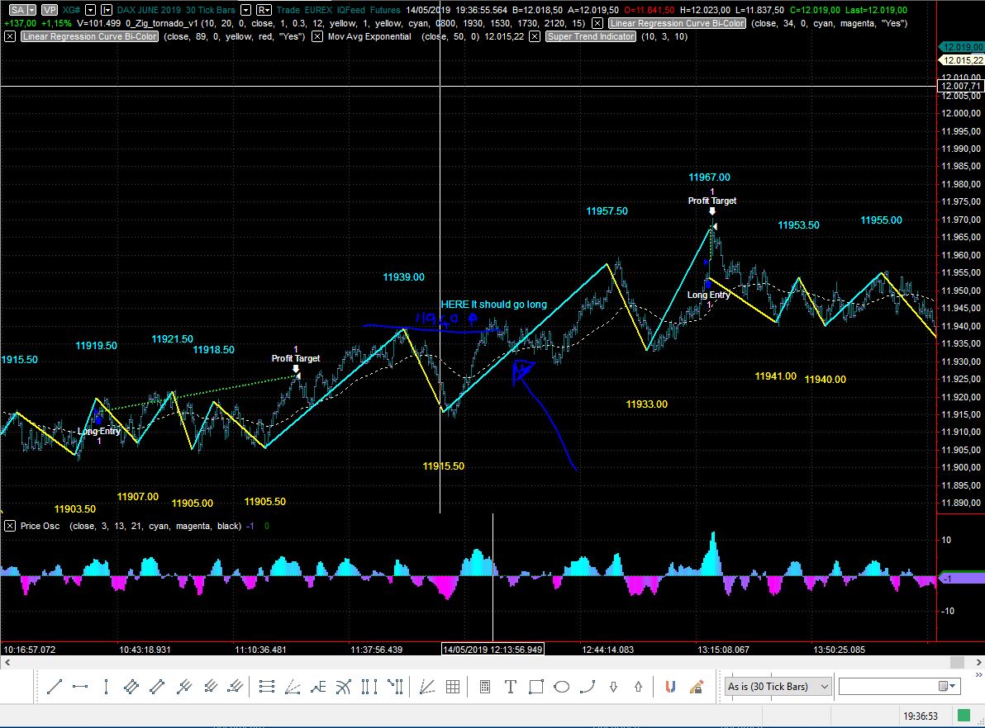
Task: Open the yellow-red Linear Regression Curve Bi-Color settings
Action: click(89, 36)
